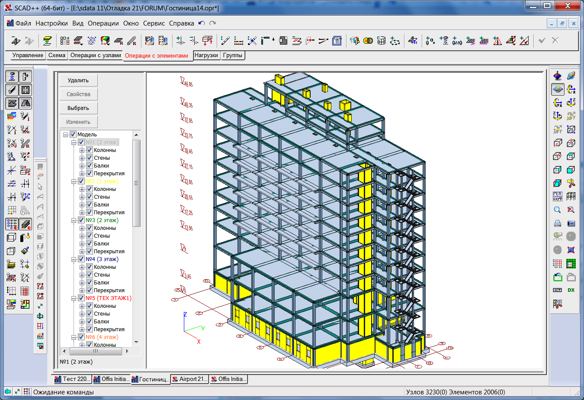Image resolution: width=584 pixels, height=400 pixels.
Task: Click the Выбрать button
Action: (78, 108)
